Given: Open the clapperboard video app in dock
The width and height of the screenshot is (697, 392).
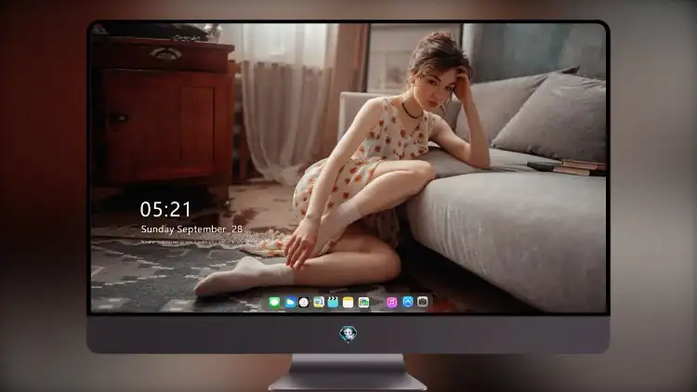Looking at the screenshot, I should point(333,303).
